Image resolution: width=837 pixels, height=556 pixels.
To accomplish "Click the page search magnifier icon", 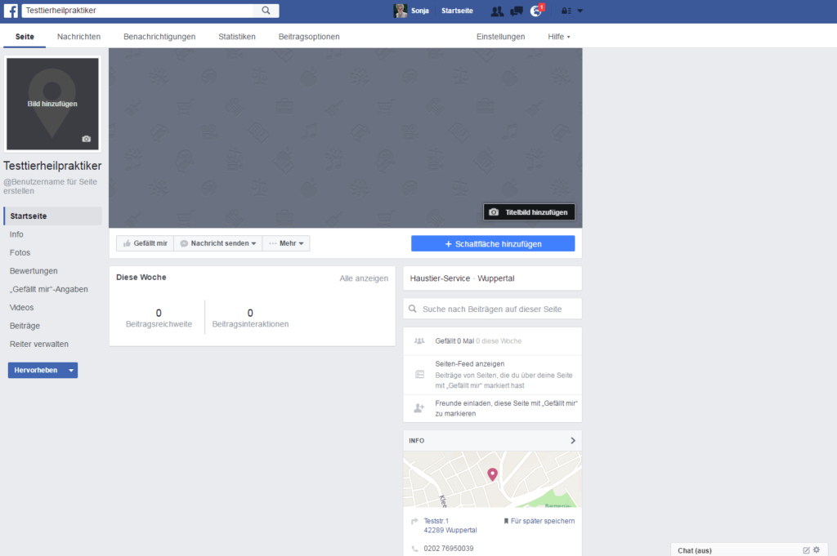I will coord(413,309).
